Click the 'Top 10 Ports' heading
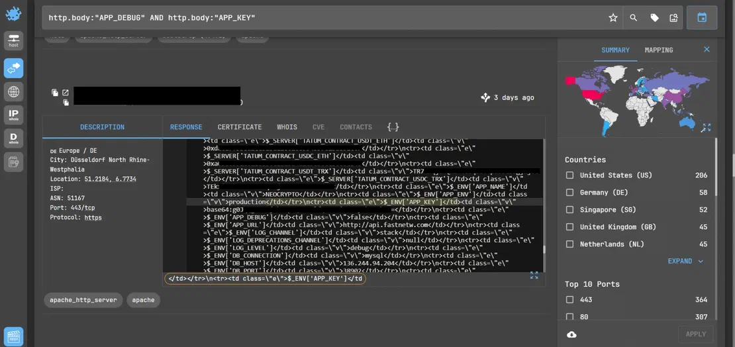 click(592, 284)
